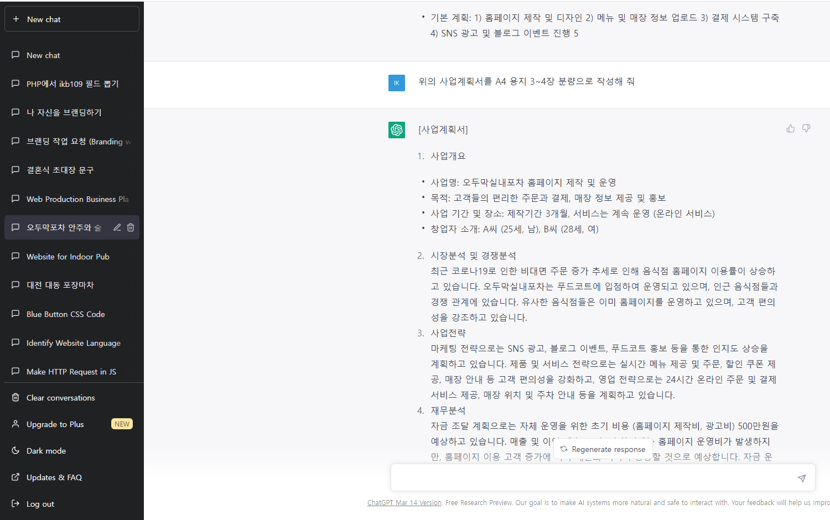The image size is (830, 520).
Task: Open the Identify Website Language chat
Action: click(x=73, y=343)
